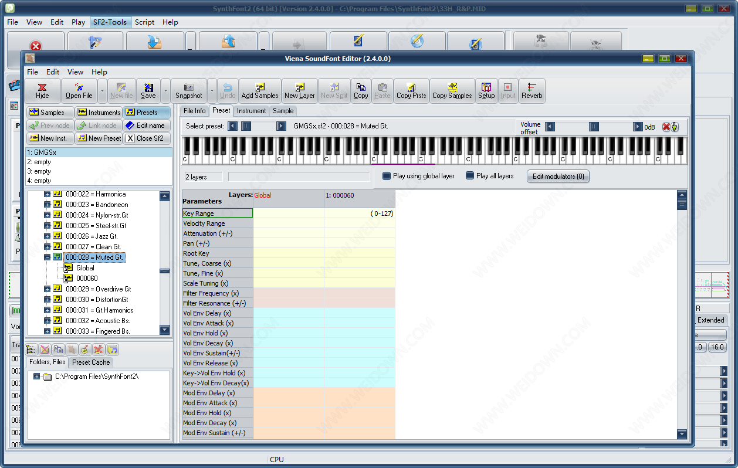Click the flagged folder icon above Folders tab
This screenshot has width=738, height=468.
[85, 350]
